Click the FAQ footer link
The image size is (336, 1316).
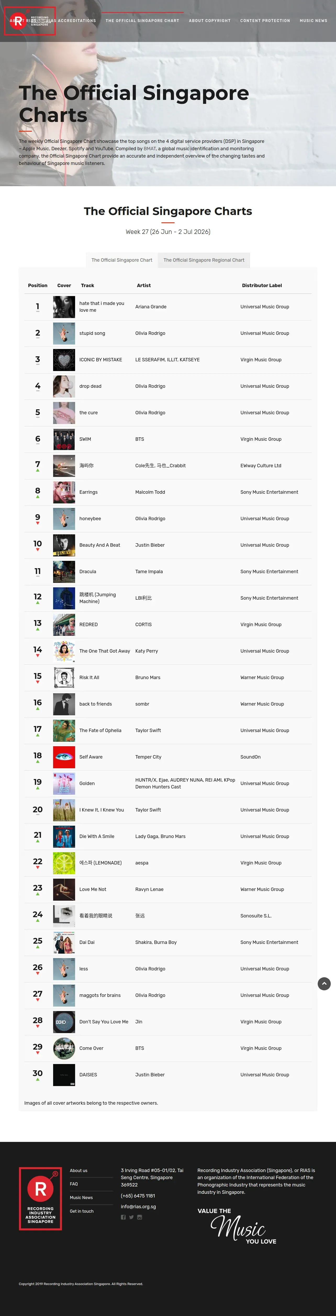(74, 1184)
